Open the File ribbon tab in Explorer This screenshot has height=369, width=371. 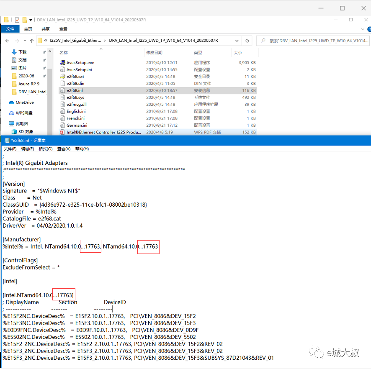click(x=10, y=29)
